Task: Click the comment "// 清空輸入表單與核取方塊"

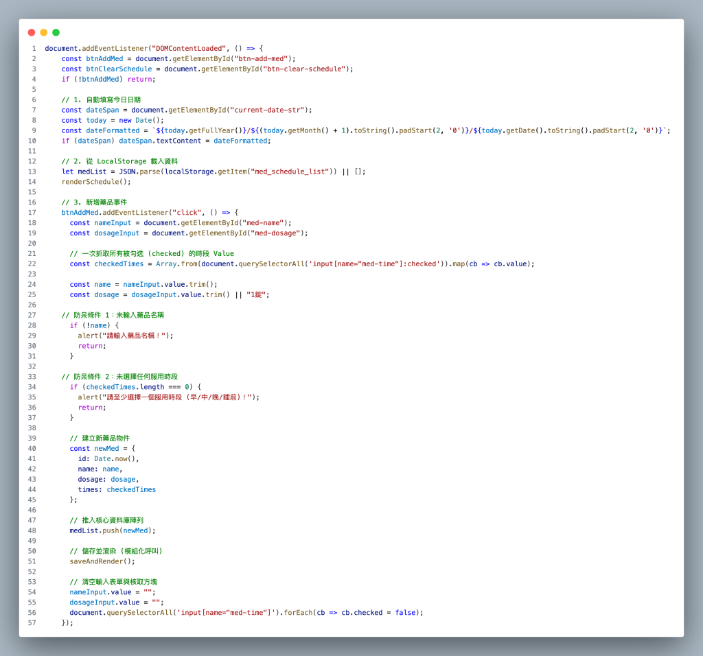Action: click(113, 582)
